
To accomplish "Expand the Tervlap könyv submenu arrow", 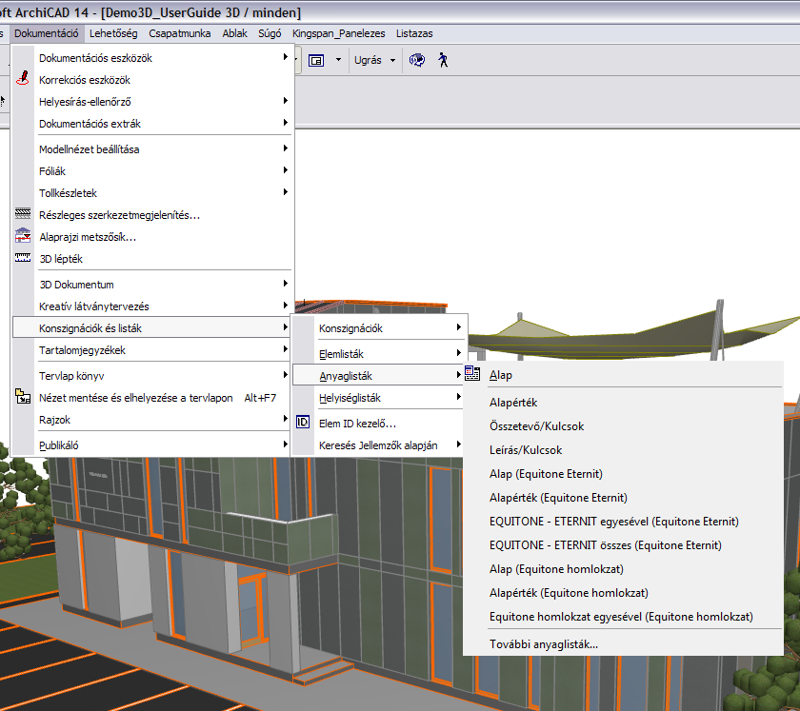I will click(286, 374).
